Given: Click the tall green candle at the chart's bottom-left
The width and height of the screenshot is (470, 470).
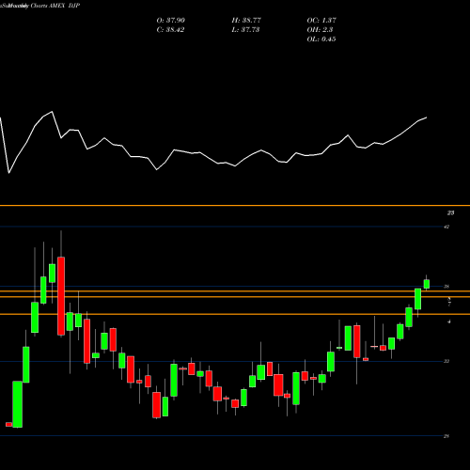Looking at the screenshot, I should pos(18,404).
